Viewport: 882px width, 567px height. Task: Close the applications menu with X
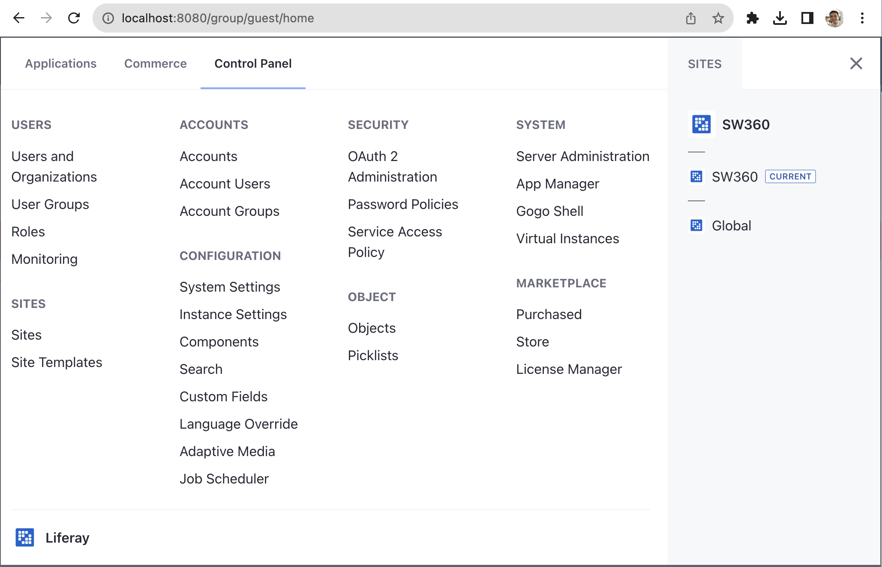856,63
